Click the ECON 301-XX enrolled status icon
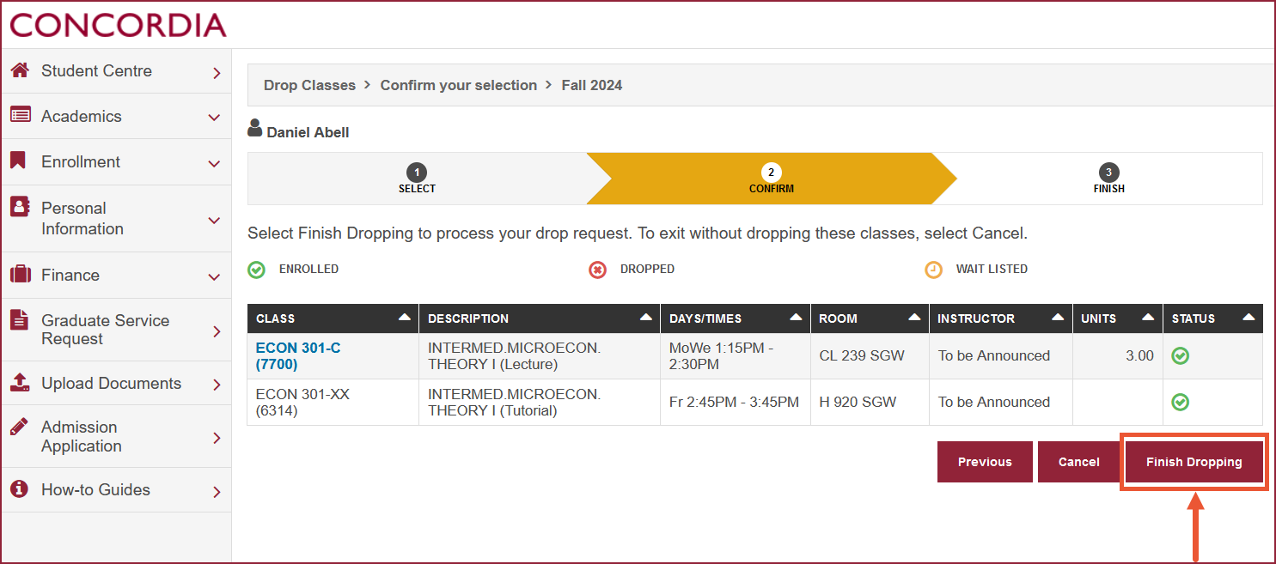Viewport: 1276px width, 564px height. coord(1181,402)
